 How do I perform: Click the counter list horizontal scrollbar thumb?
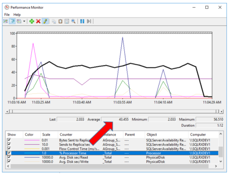tap(110, 166)
